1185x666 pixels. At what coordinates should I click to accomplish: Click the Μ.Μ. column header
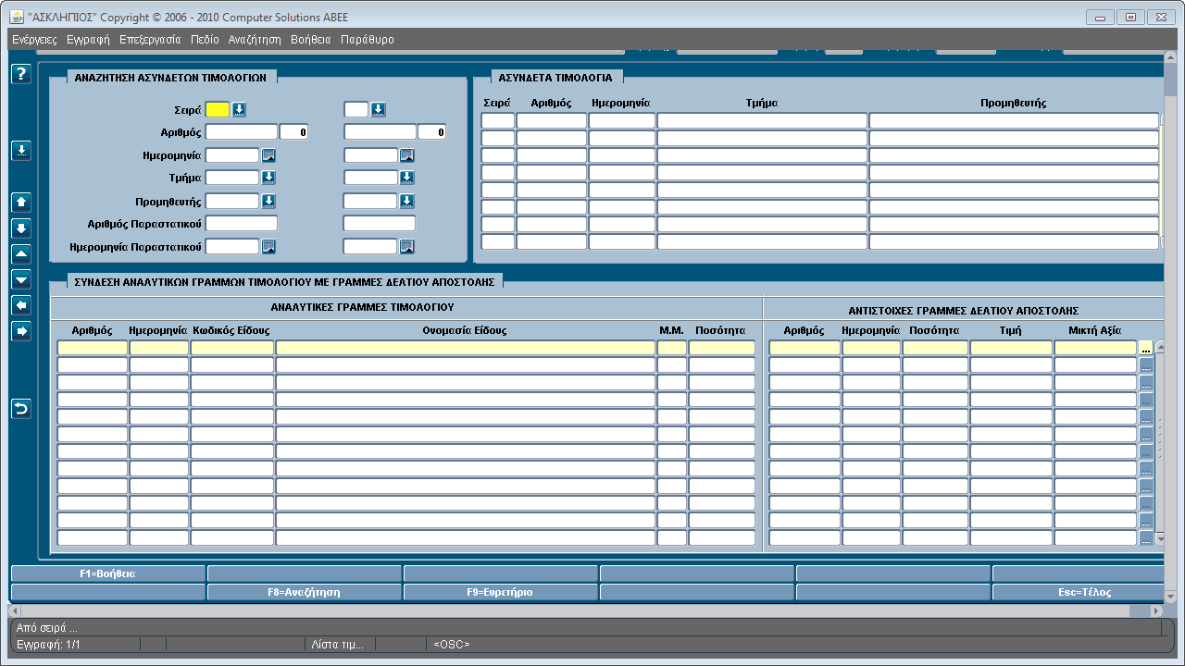671,330
